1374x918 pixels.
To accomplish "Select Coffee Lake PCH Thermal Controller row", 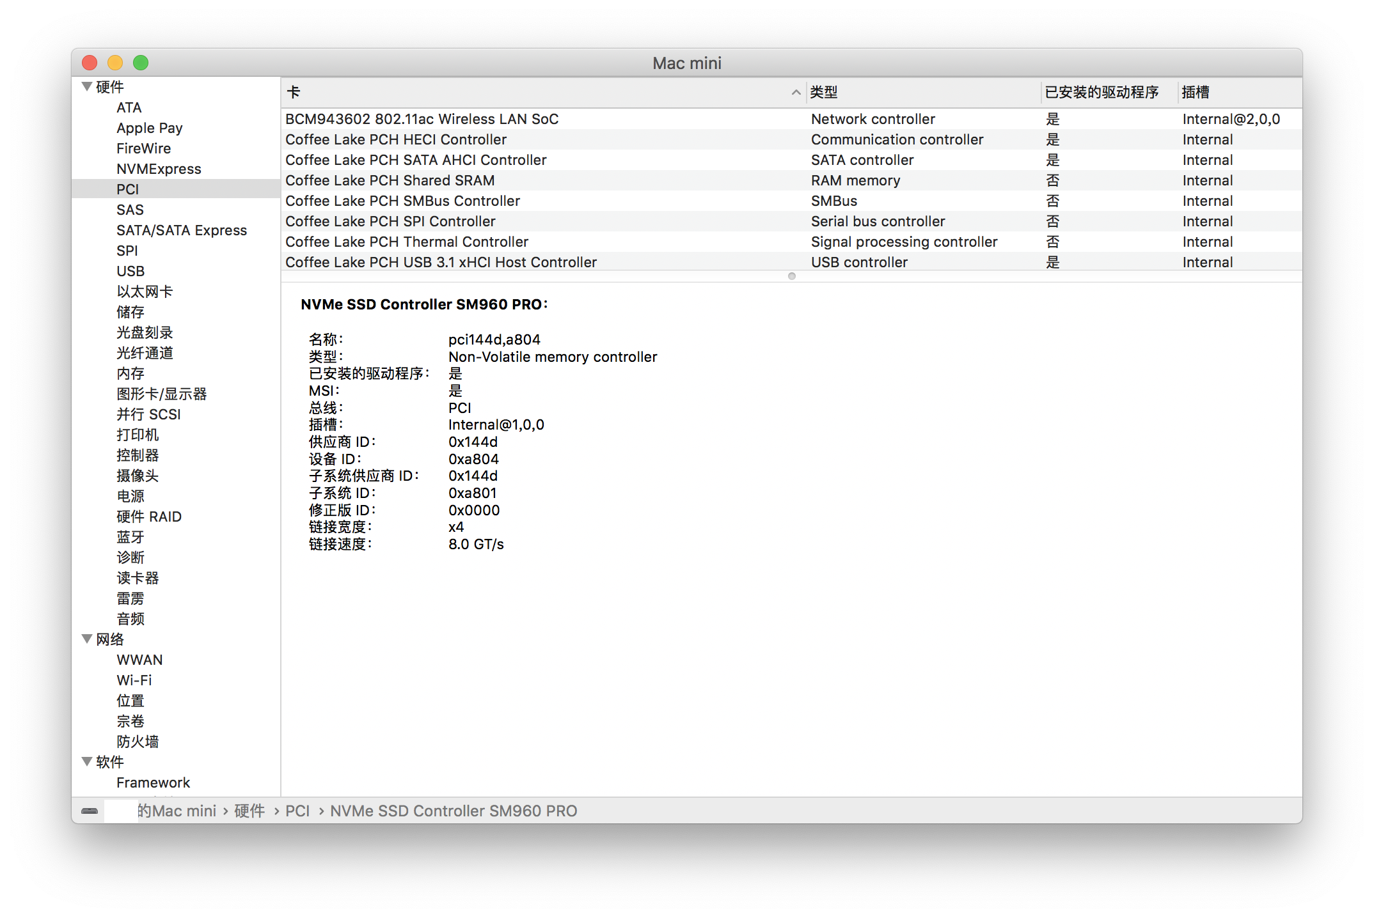I will (407, 242).
